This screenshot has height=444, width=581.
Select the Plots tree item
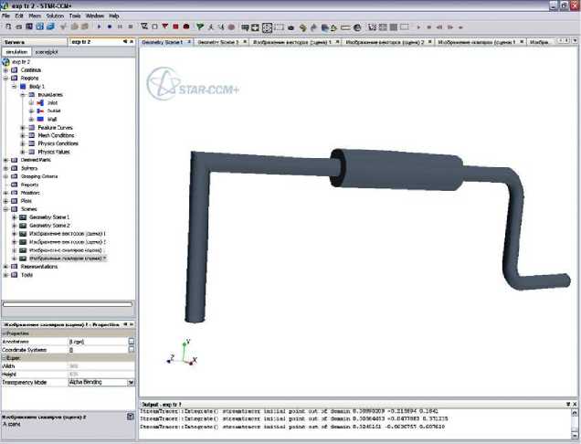(26, 201)
